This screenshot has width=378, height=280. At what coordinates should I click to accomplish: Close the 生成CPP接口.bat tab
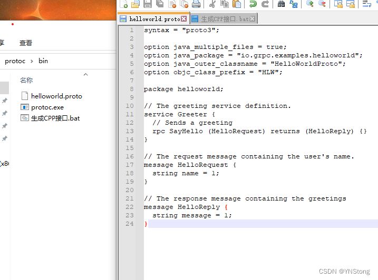pos(252,19)
